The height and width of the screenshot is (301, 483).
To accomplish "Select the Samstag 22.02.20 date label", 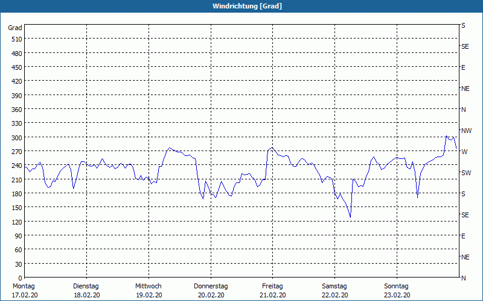I will tap(335, 291).
